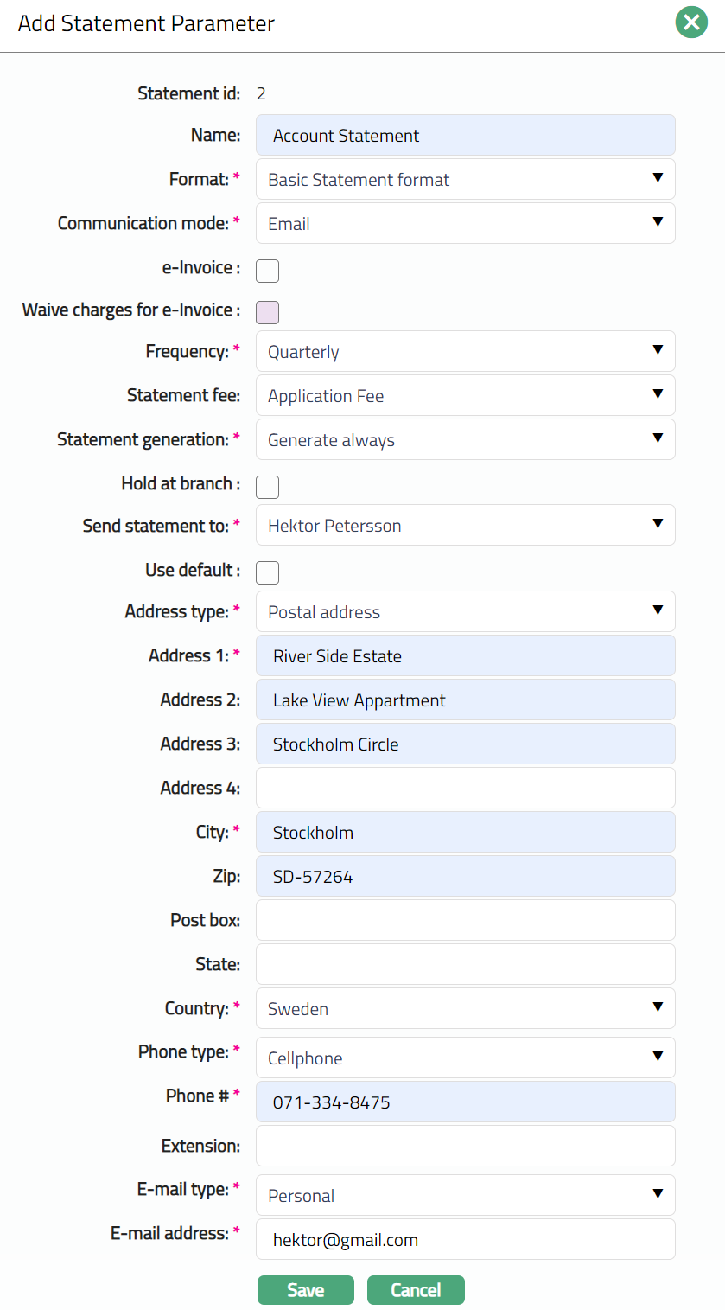Screen dimensions: 725x1310
Task: Open the Address type dropdown
Action: [465, 612]
